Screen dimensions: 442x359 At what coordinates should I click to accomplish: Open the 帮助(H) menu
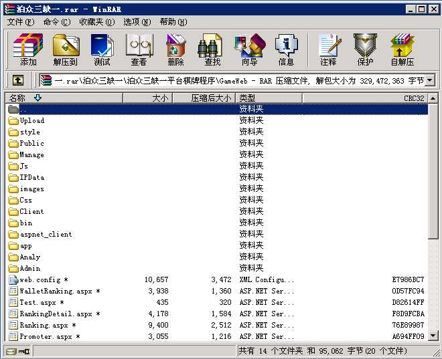coord(173,21)
